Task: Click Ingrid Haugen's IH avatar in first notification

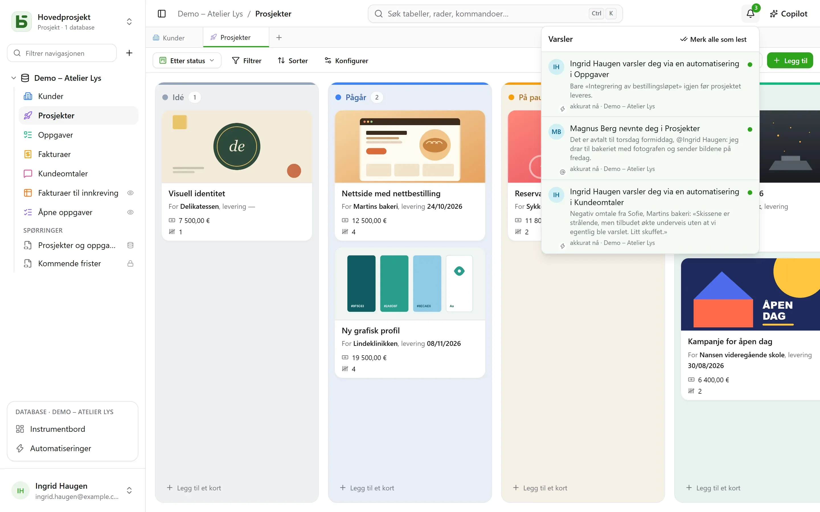Action: [556, 67]
